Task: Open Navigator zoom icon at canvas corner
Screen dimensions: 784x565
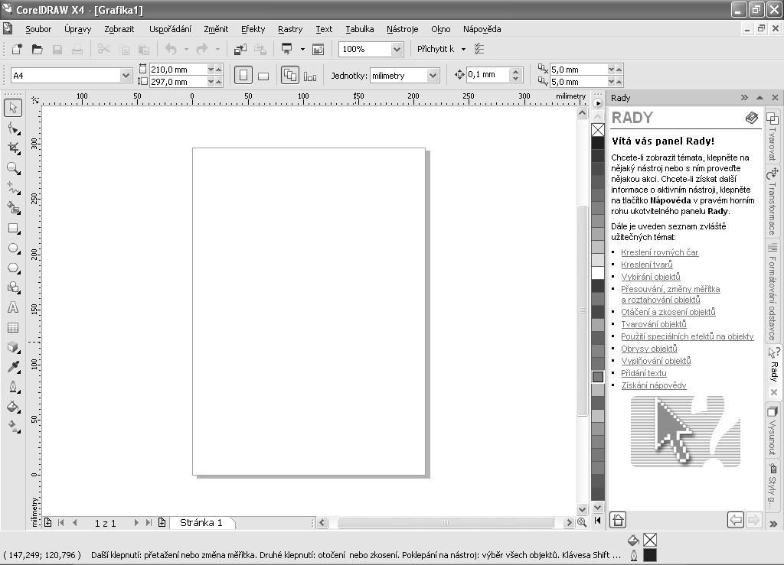Action: 582,522
